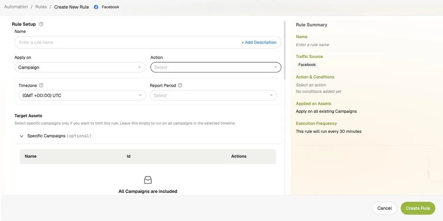Click "This rule will run every 30 minutes"
Image resolution: width=443 pixels, height=221 pixels.
[x=329, y=131]
